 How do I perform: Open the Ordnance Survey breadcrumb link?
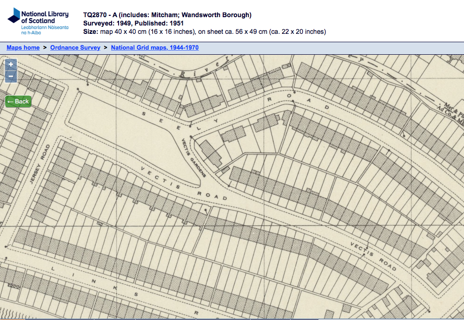tap(75, 48)
